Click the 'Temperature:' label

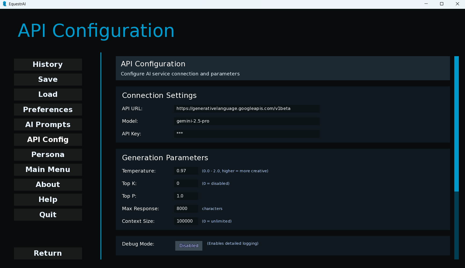point(139,171)
